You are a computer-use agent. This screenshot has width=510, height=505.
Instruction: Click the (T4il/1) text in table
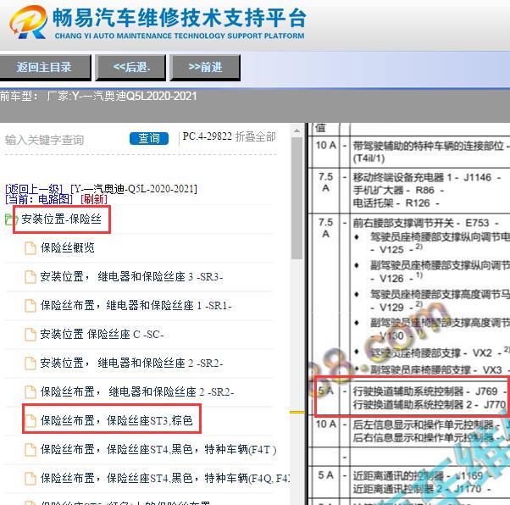[369, 158]
